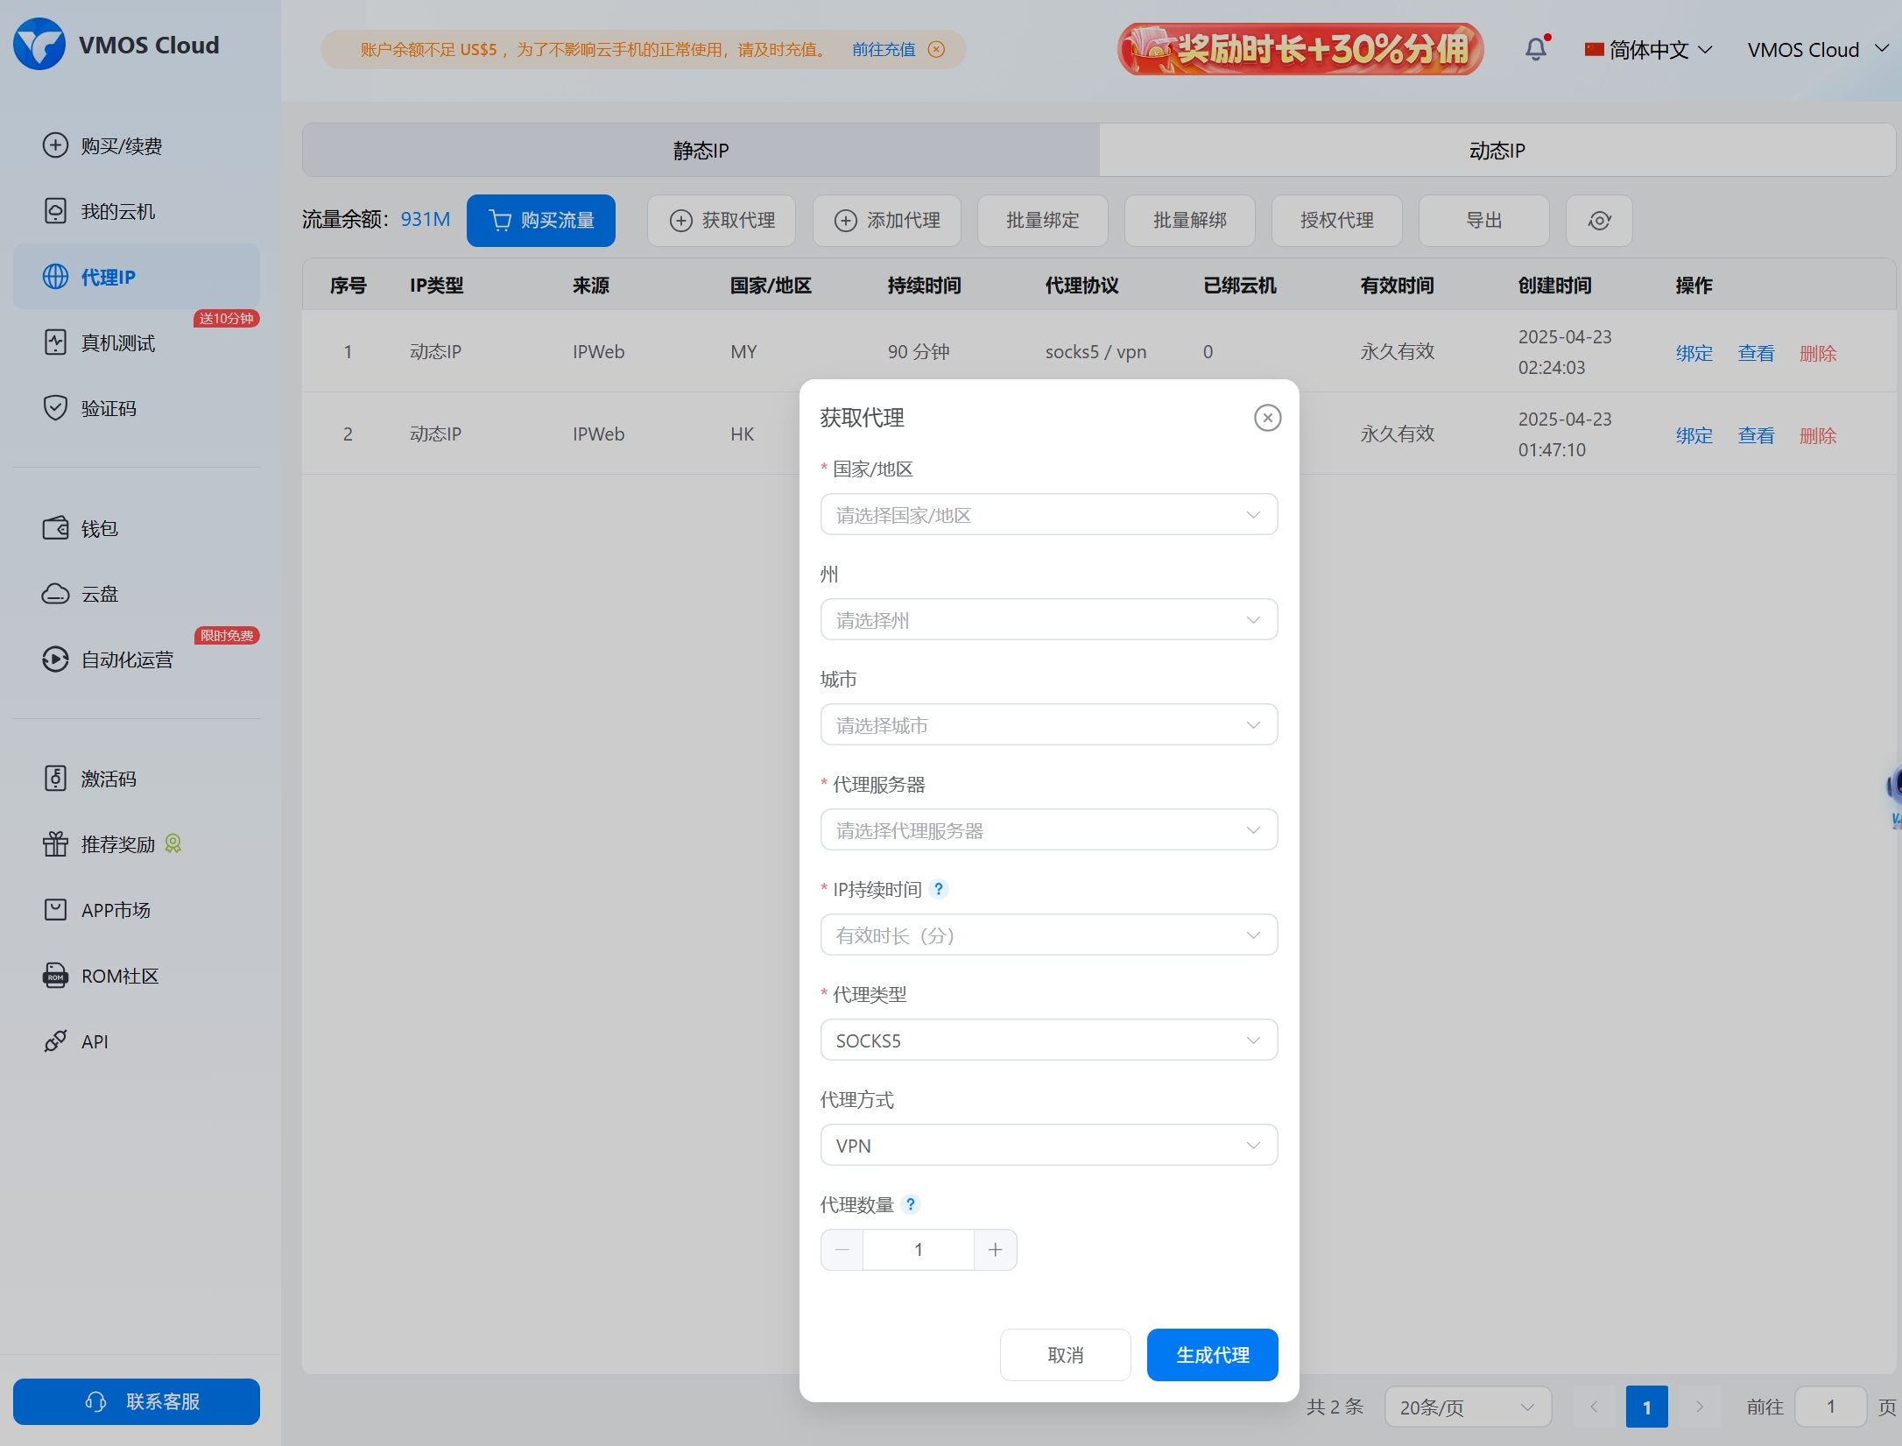Image resolution: width=1902 pixels, height=1446 pixels.
Task: Decrease proxy quantity with minus button
Action: click(x=842, y=1250)
